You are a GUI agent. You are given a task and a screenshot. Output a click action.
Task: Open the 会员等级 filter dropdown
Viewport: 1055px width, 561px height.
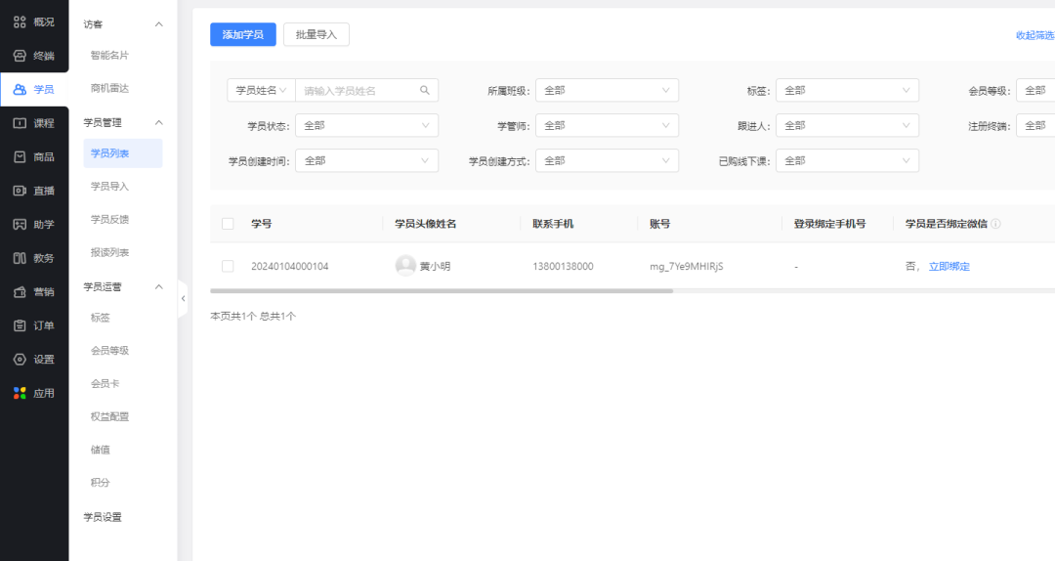coord(1035,90)
